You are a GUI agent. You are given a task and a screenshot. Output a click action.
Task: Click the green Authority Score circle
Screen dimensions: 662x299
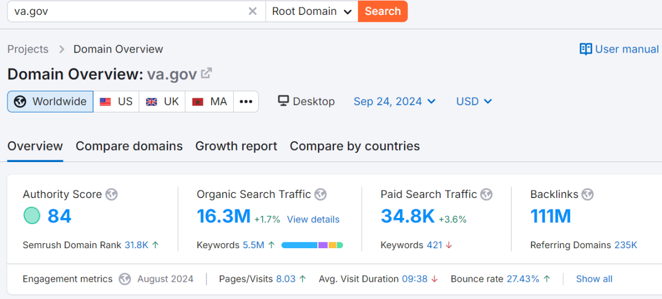(x=31, y=216)
